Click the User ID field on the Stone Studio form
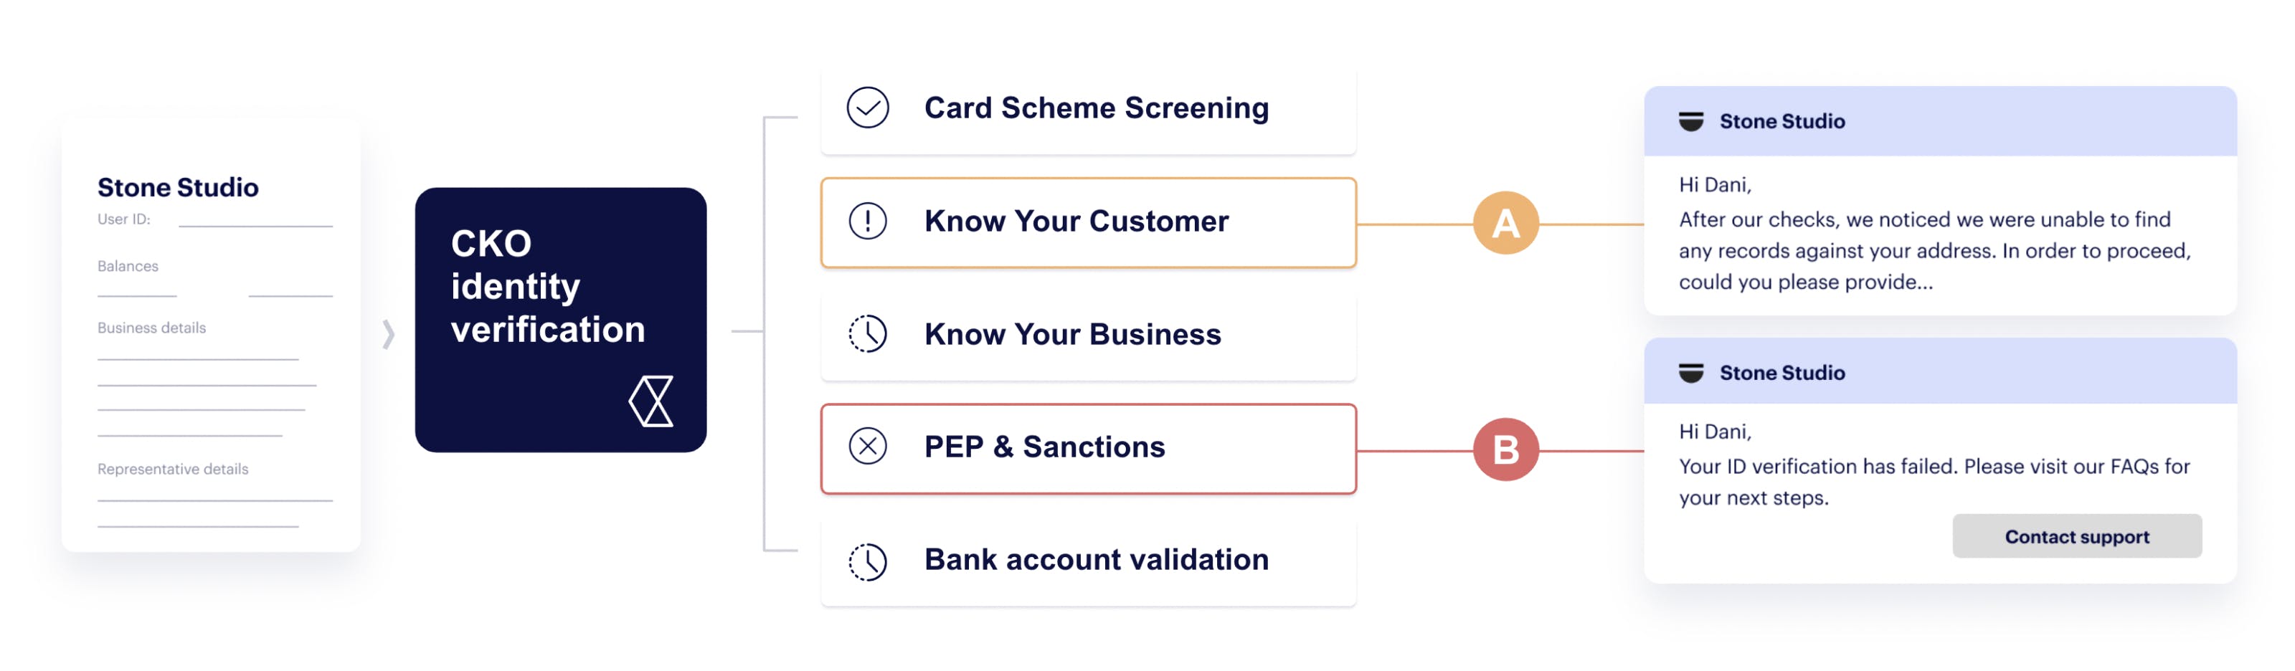The width and height of the screenshot is (2295, 671). tap(255, 219)
